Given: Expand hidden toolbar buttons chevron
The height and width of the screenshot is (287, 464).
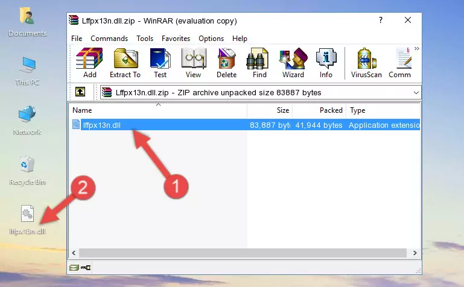Looking at the screenshot, I should pyautogui.click(x=417, y=48).
